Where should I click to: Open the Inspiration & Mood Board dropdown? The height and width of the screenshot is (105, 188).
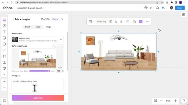pos(31,8)
